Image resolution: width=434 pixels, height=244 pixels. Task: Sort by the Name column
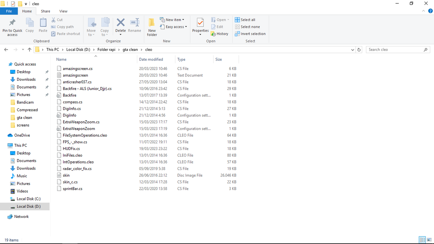point(96,59)
